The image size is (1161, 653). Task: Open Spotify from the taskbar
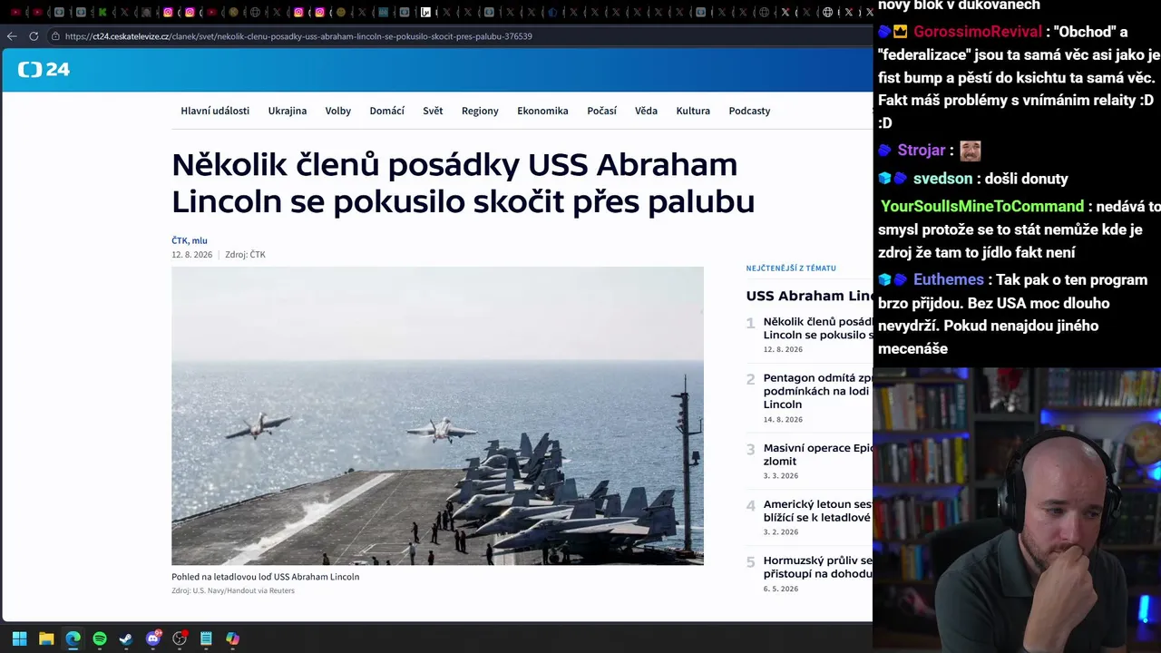(100, 638)
